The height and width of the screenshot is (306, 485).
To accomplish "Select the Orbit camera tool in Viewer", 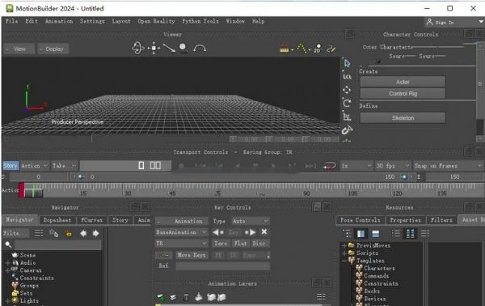I will [x=138, y=48].
